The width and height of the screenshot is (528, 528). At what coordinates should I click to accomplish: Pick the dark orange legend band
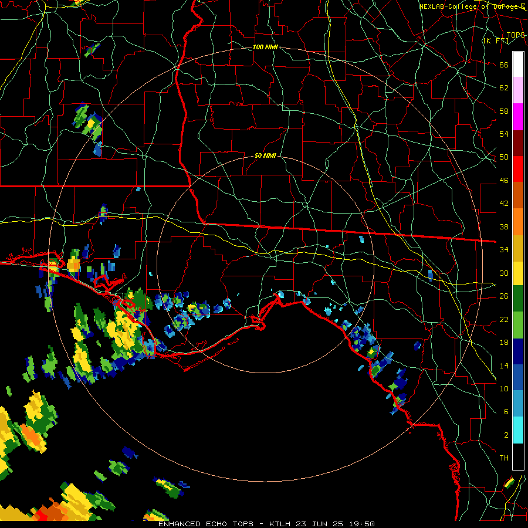pyautogui.click(x=518, y=195)
